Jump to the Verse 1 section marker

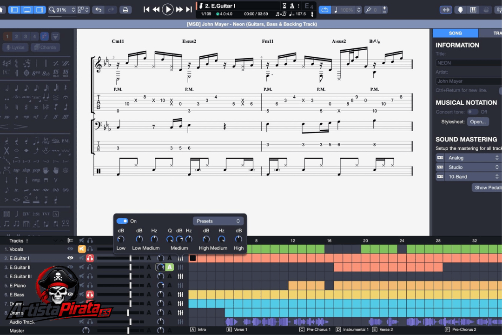coord(237,329)
